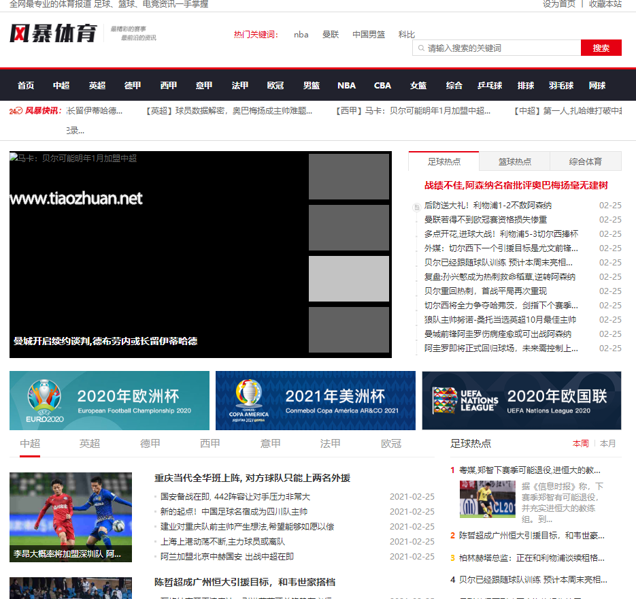
Task: Open the 2020年欧国联 Nations League banner
Action: 521,400
